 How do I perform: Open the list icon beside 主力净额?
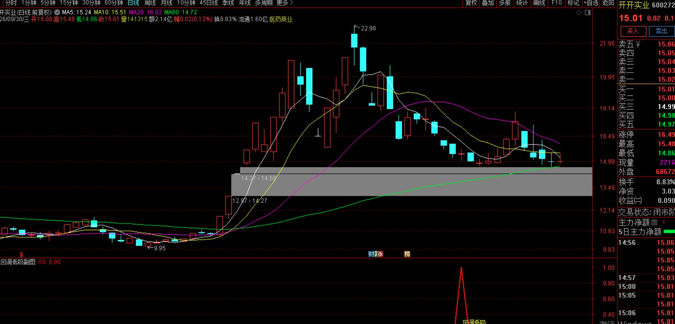(654, 222)
